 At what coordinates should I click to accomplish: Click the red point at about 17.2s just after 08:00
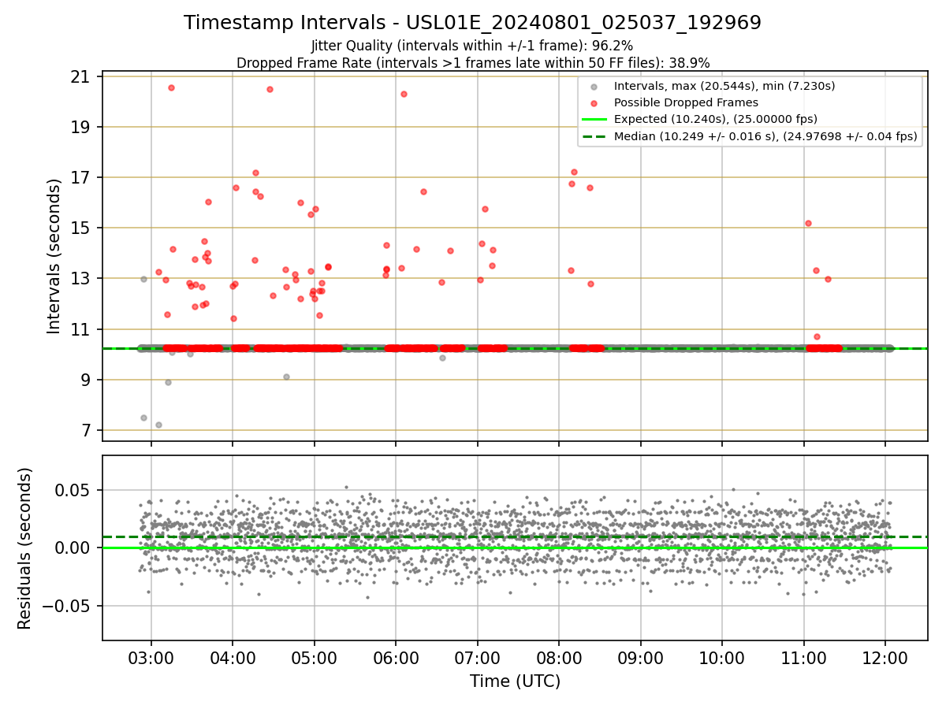[x=574, y=172]
